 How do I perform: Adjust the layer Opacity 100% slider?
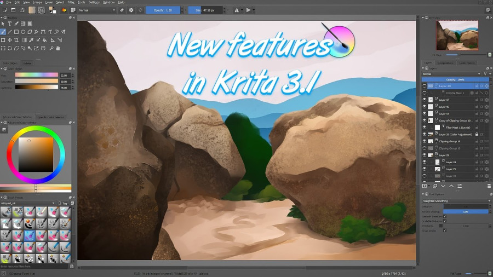455,79
